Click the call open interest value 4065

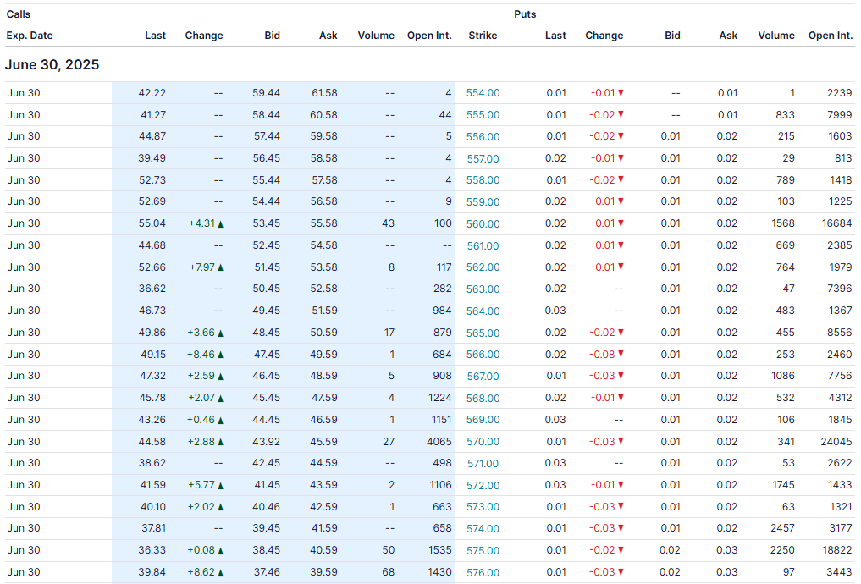coord(439,441)
